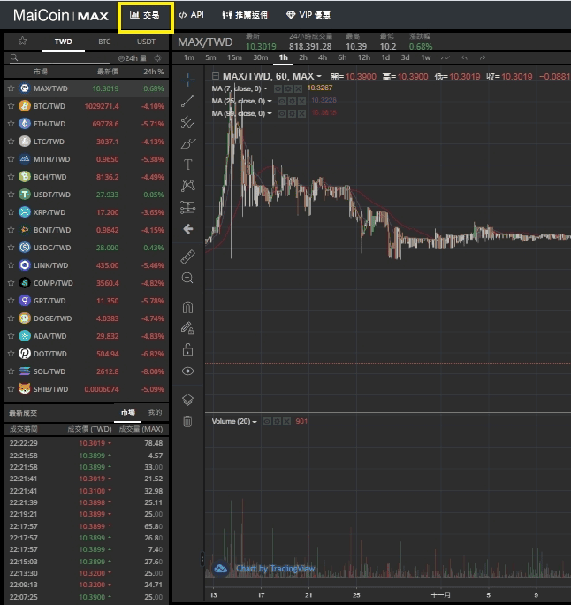Viewport: 571px width, 605px height.
Task: Switch recent trades to 我的 tab
Action: pyautogui.click(x=155, y=412)
